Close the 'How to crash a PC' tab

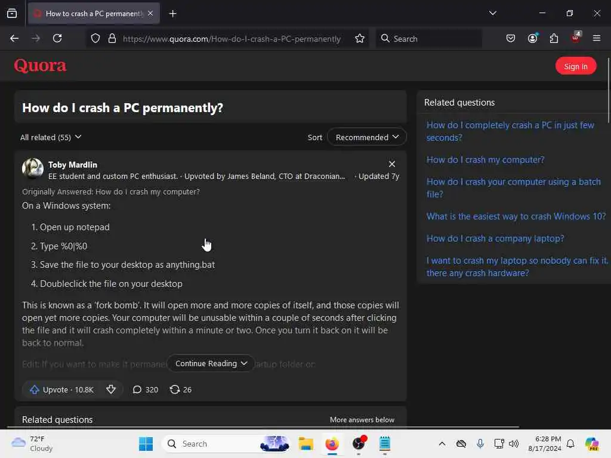click(150, 14)
